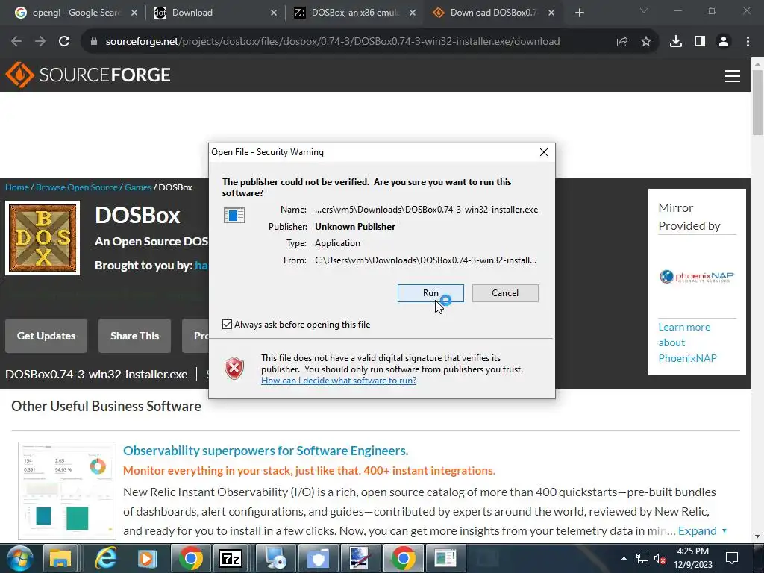Close the DOSBox x86 emulator tab
Image resolution: width=764 pixels, height=573 pixels.
[x=413, y=13]
